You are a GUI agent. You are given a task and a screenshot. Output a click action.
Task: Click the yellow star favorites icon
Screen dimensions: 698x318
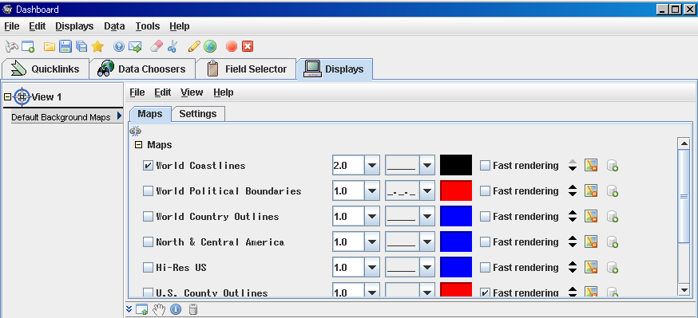click(97, 46)
